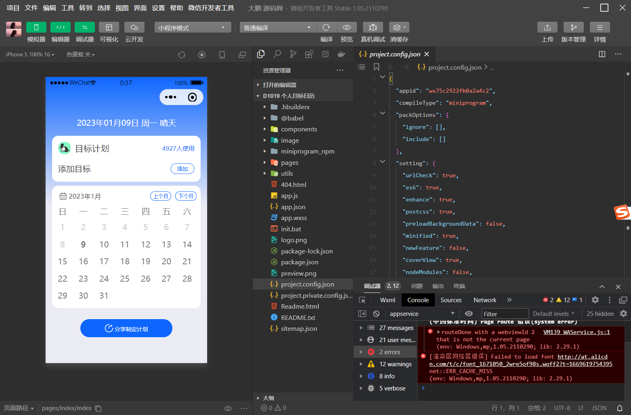Toggle the console live expression eye icon
The image size is (631, 415).
click(469, 313)
